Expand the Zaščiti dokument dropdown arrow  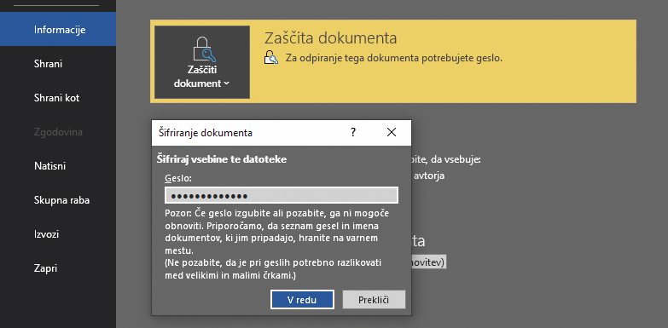(226, 83)
